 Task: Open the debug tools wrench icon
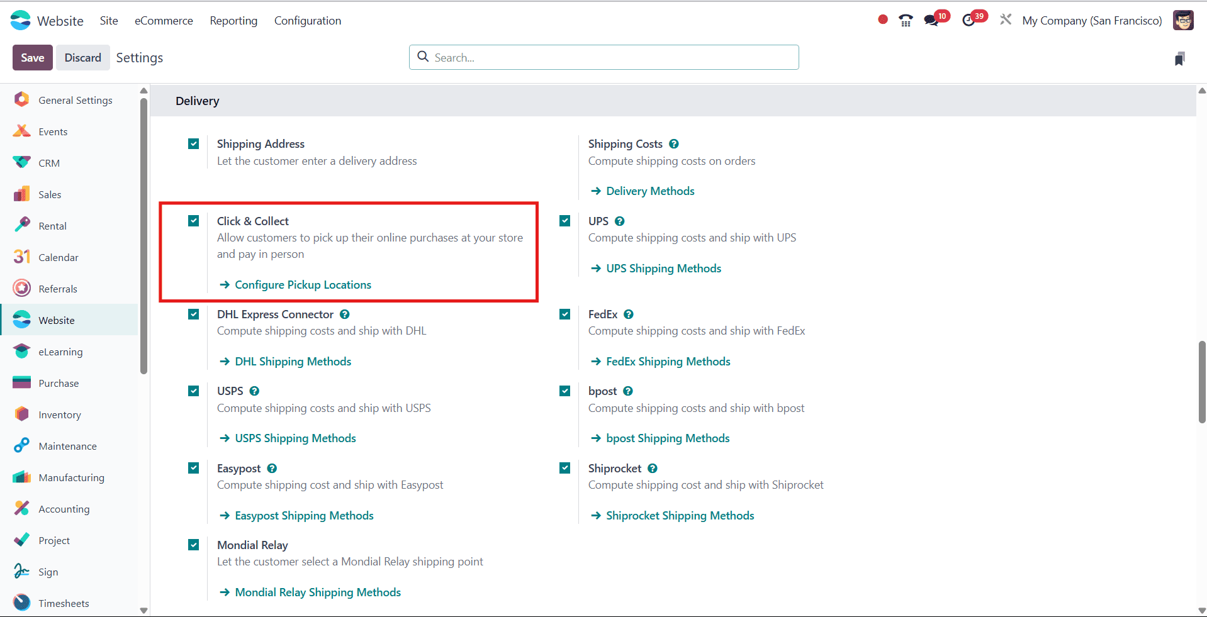[x=1006, y=19]
